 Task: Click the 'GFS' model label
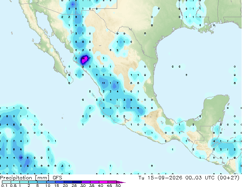coord(57,178)
